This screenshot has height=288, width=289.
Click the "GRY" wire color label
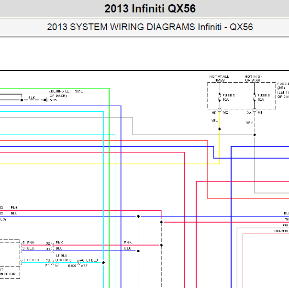click(x=249, y=123)
